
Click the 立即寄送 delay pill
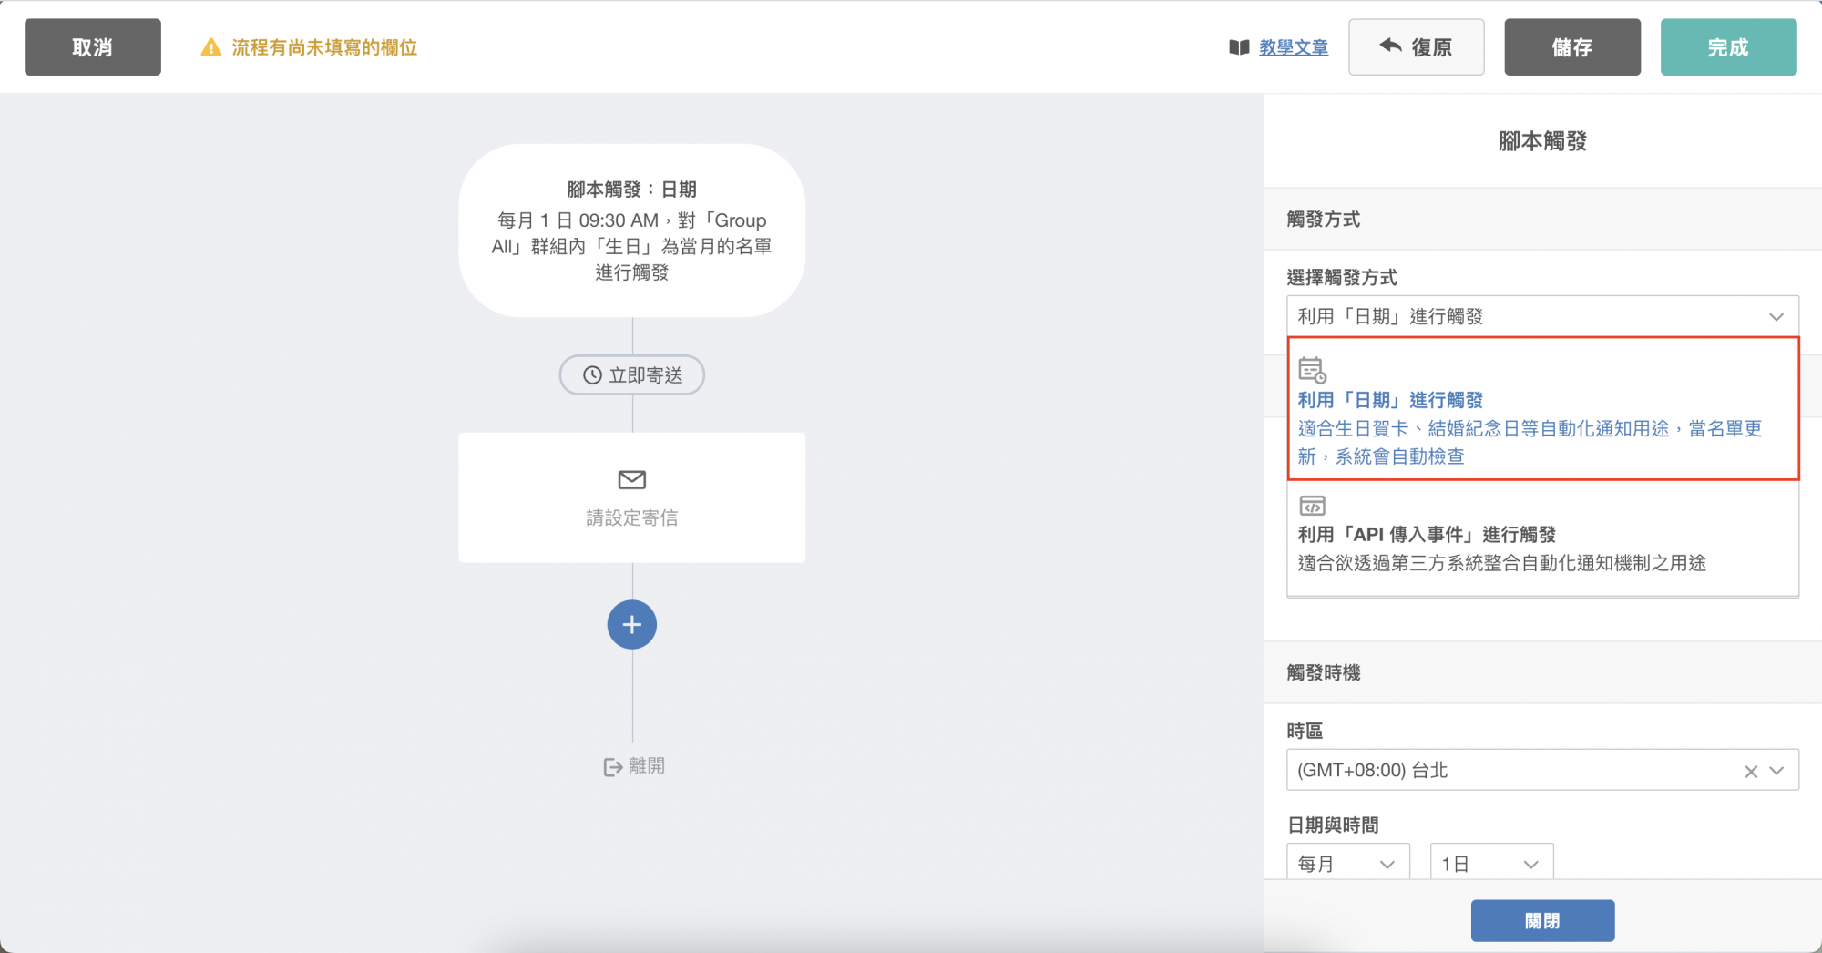coord(632,375)
